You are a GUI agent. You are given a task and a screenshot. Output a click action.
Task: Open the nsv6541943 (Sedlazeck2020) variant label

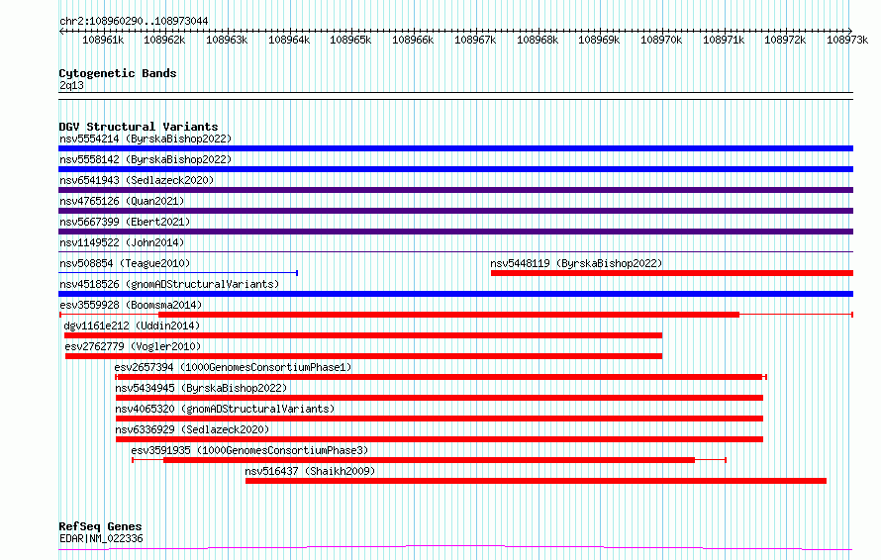coord(137,180)
